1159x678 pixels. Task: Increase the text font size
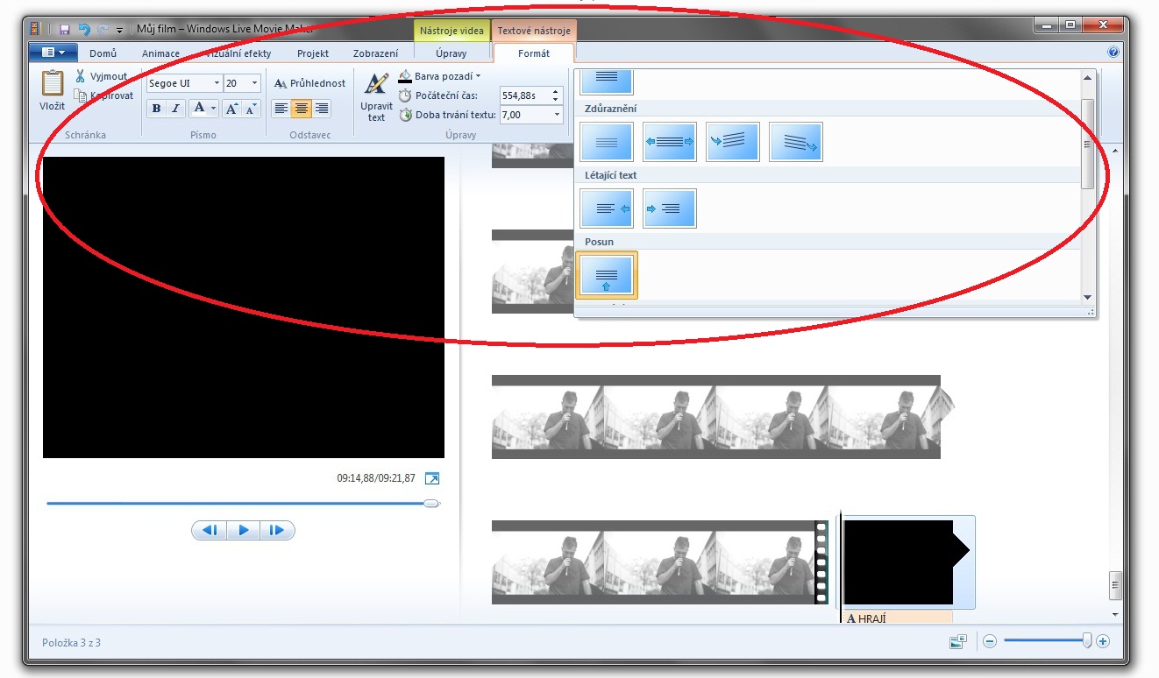(x=231, y=109)
